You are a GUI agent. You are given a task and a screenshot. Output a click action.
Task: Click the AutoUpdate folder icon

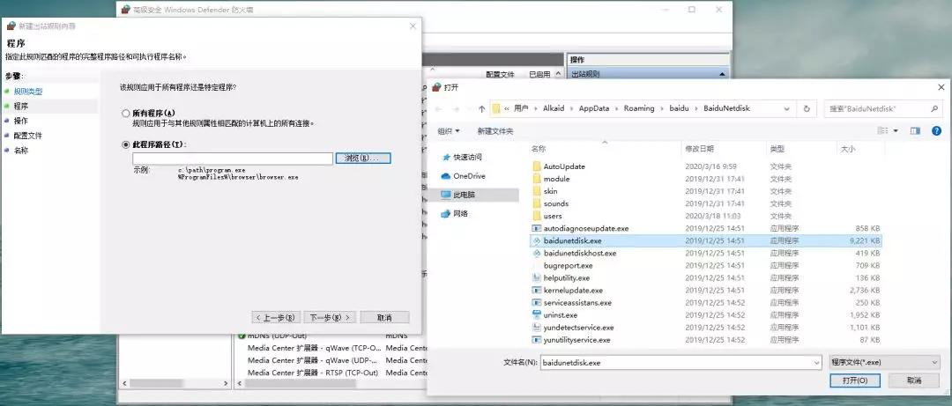pos(536,166)
